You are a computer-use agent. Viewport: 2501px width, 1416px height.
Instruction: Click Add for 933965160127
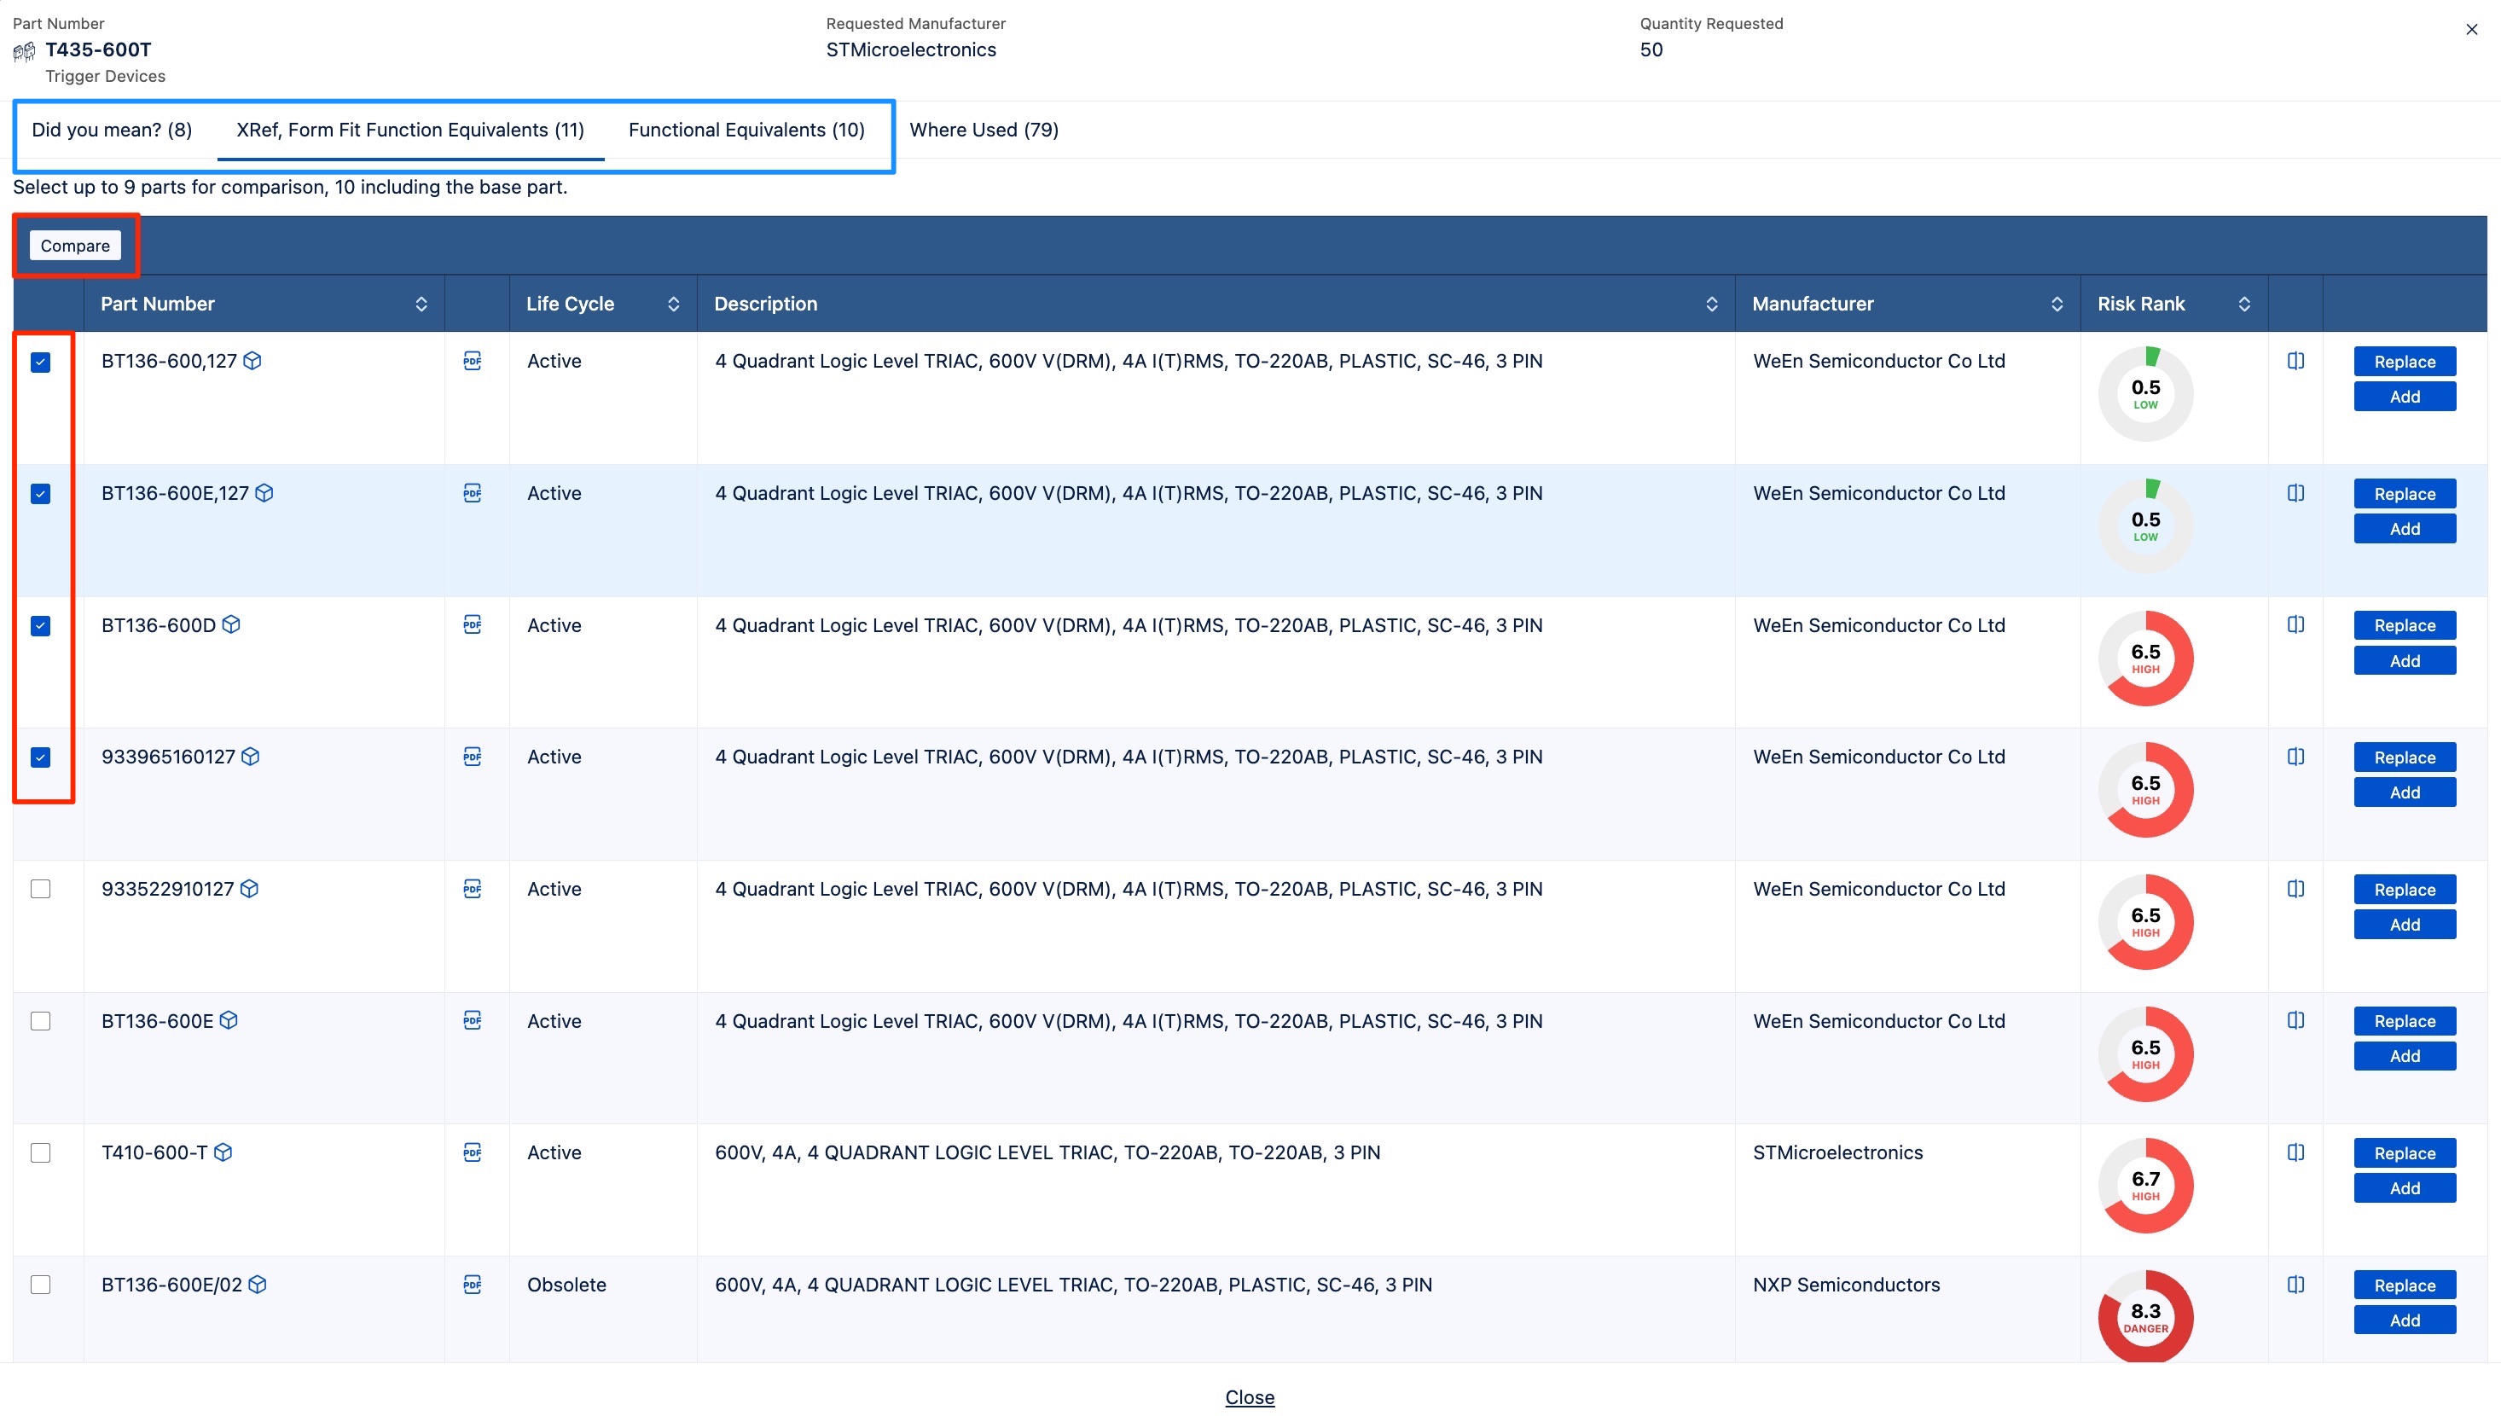(2405, 792)
